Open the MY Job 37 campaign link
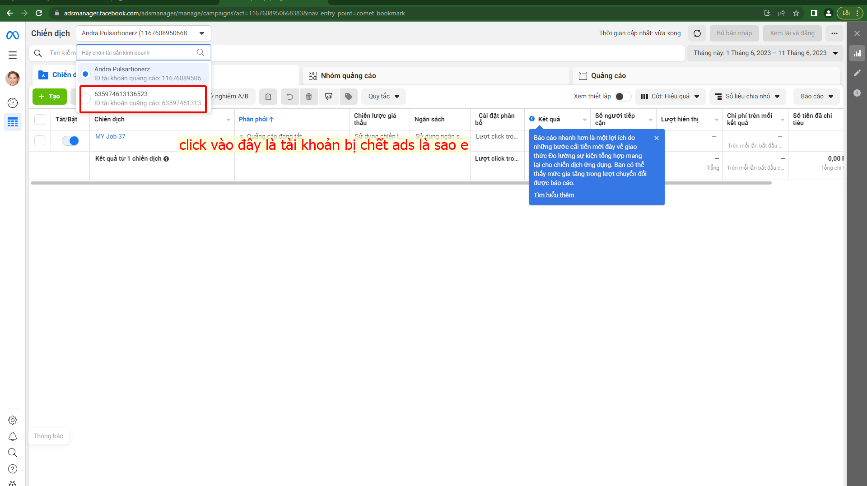 110,137
